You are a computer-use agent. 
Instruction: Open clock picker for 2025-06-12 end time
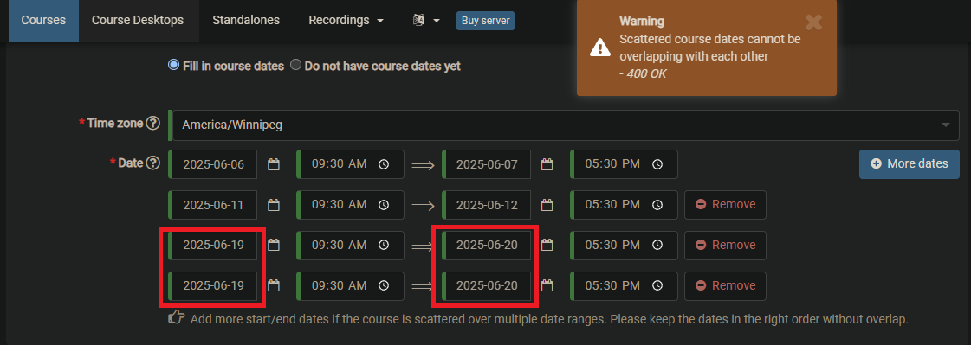(657, 205)
